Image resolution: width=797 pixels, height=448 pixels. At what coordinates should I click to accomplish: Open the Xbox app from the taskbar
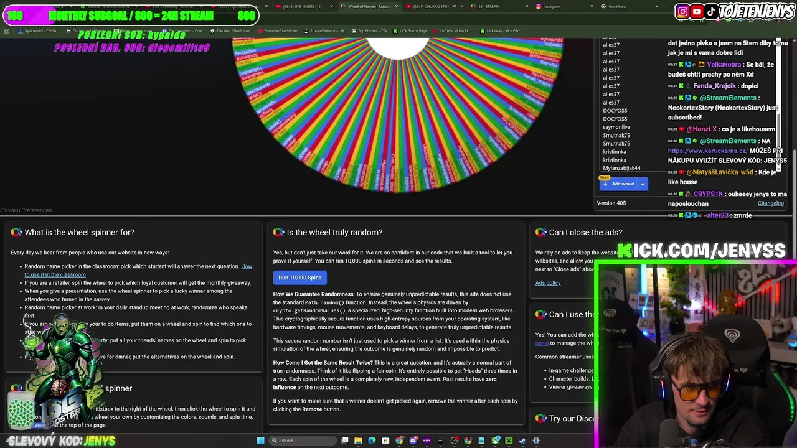(495, 441)
